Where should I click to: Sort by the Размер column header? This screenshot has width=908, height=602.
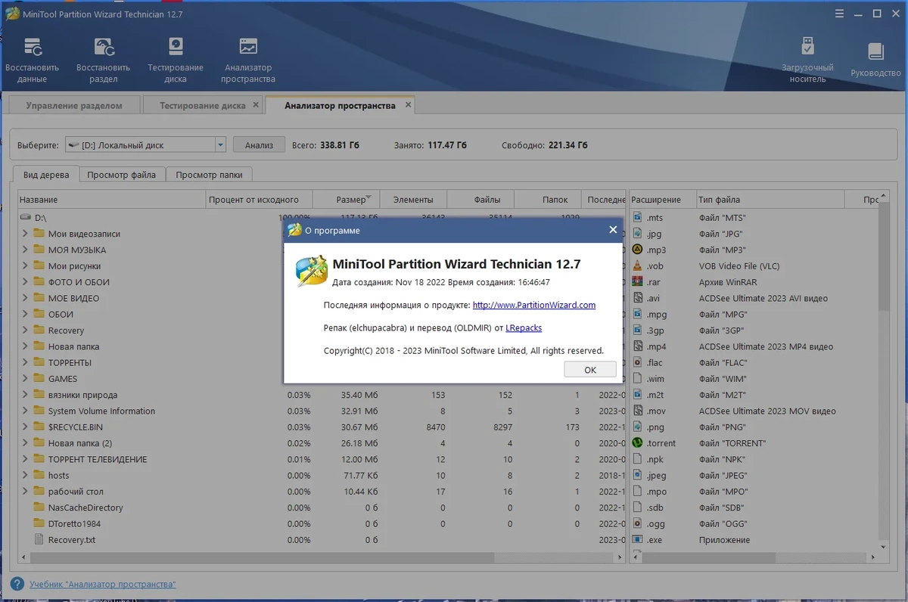tap(350, 200)
